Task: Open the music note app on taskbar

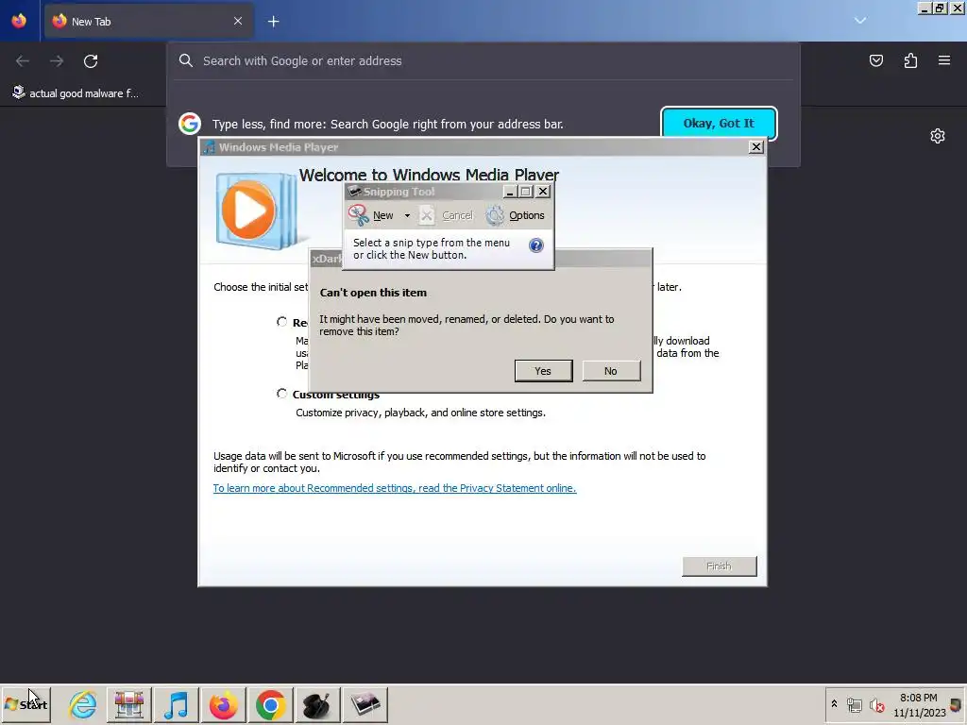Action: coord(176,704)
